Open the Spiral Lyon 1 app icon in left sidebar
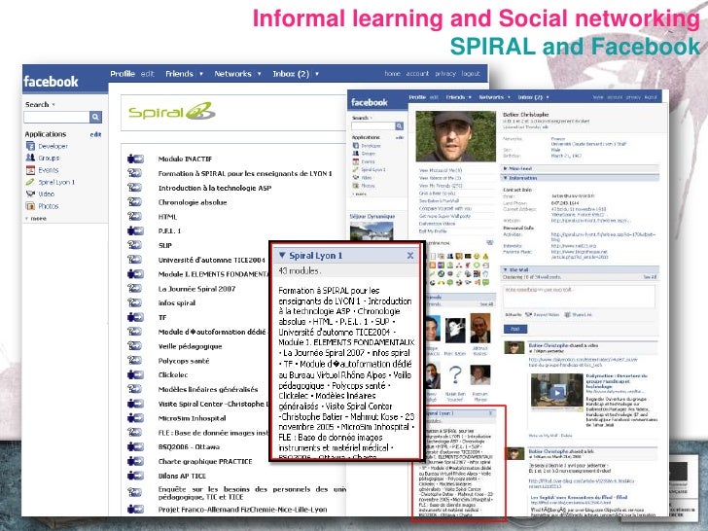Viewport: 708px width, 531px height. 30,182
